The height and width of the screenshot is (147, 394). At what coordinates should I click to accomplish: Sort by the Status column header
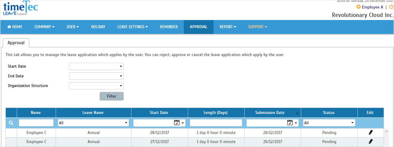tap(329, 113)
